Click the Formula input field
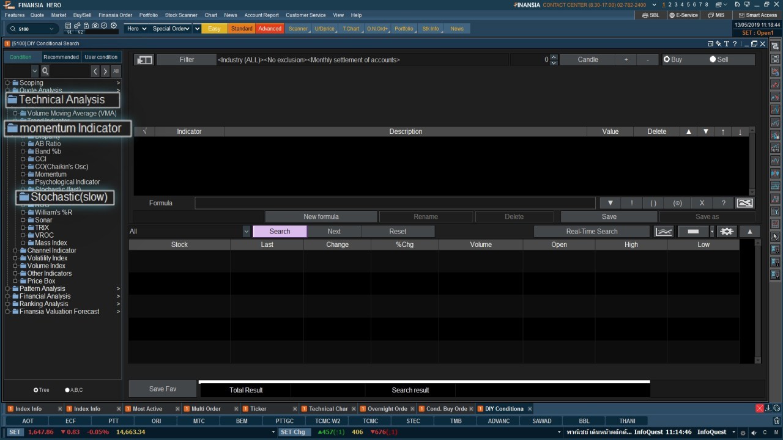The height and width of the screenshot is (440, 783). point(395,203)
